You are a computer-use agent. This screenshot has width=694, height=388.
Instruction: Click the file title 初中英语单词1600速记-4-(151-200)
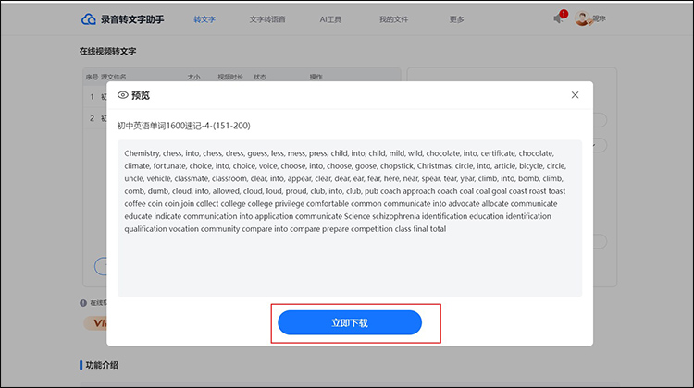point(184,126)
